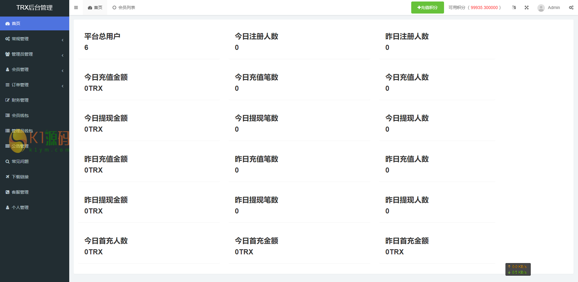Toggle the sidebar with the hamburger icon

76,8
